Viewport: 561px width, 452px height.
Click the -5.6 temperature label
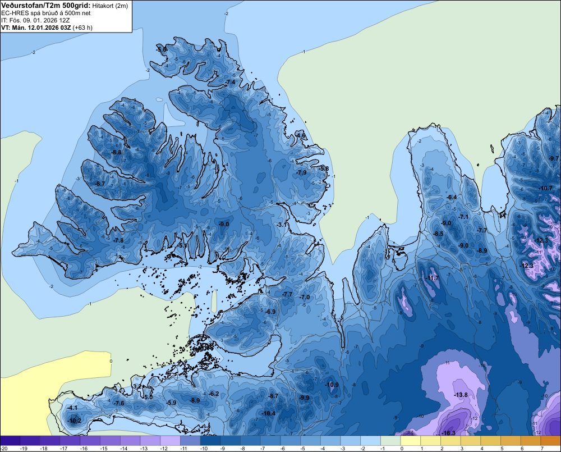click(x=162, y=49)
